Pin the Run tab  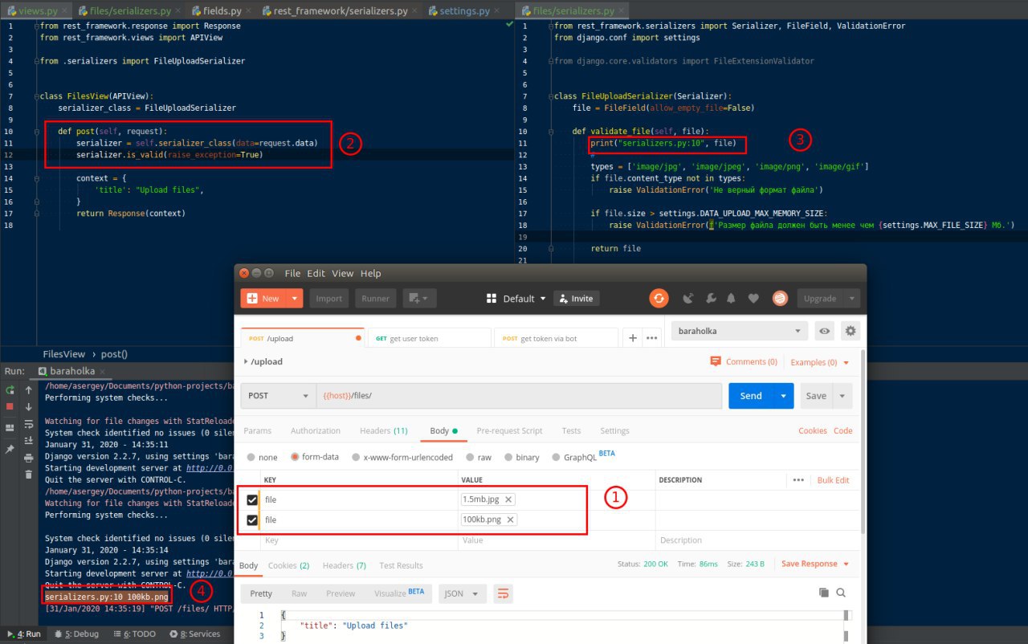click(10, 450)
